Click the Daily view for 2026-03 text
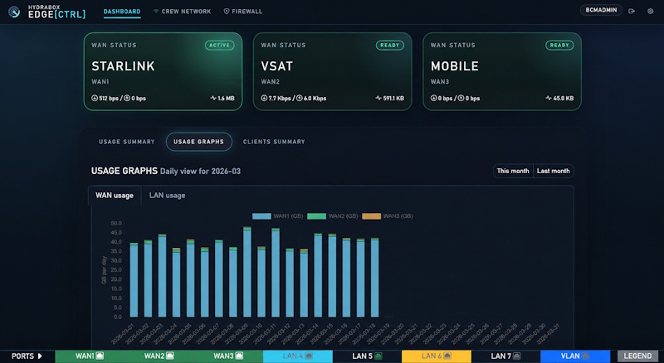Viewport: 664px width, 363px height. [x=200, y=172]
